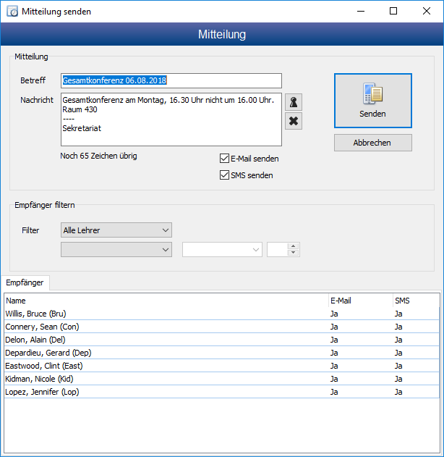Click into the Betreff subject field

tap(171, 81)
